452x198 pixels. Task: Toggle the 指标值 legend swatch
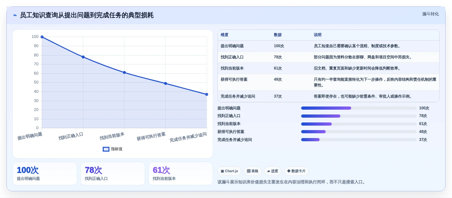106,149
